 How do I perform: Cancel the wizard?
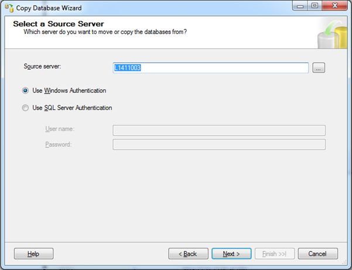coord(317,254)
